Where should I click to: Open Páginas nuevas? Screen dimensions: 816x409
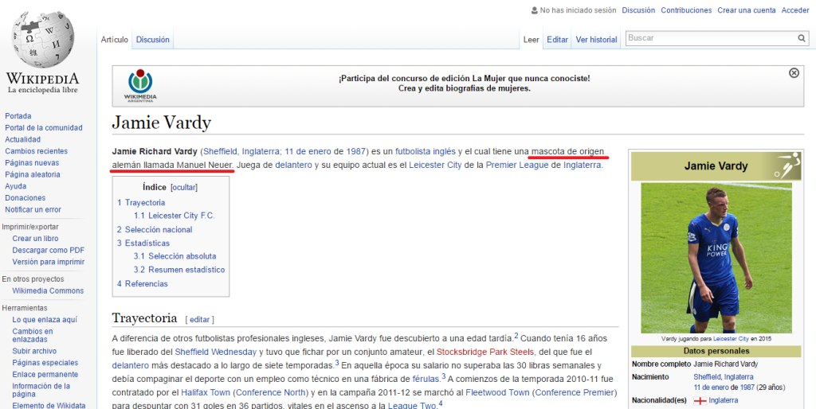pos(32,162)
